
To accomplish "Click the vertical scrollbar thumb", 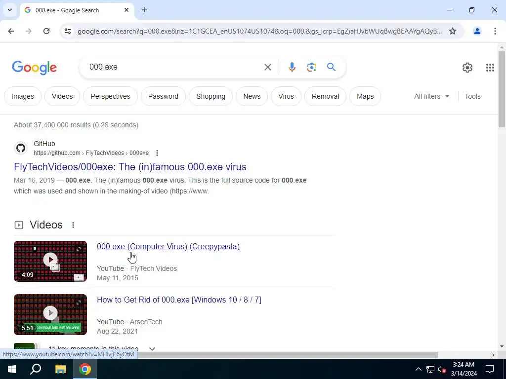I will click(x=502, y=89).
